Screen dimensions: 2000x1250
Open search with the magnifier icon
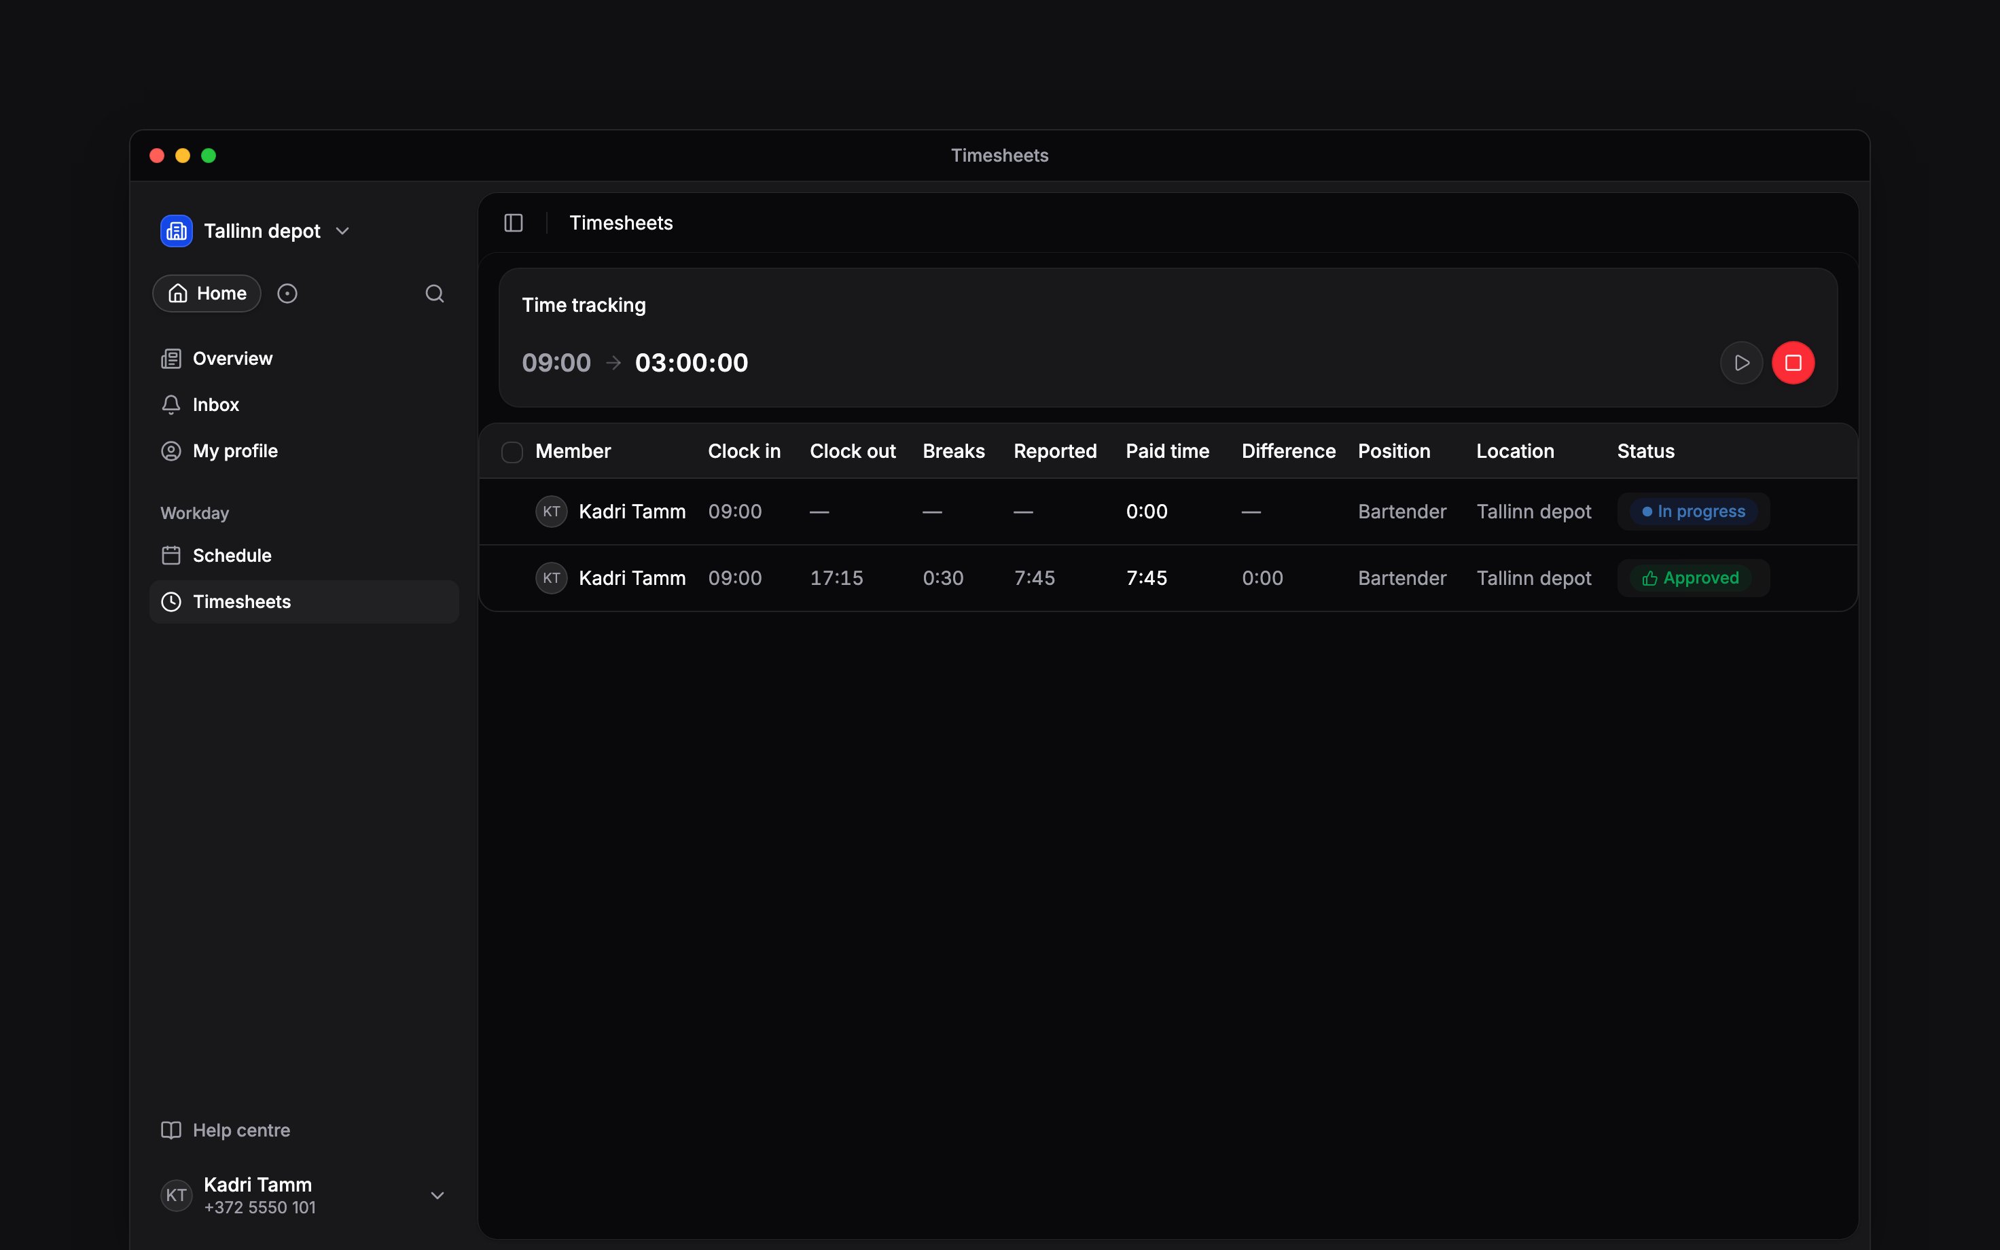pyautogui.click(x=435, y=293)
